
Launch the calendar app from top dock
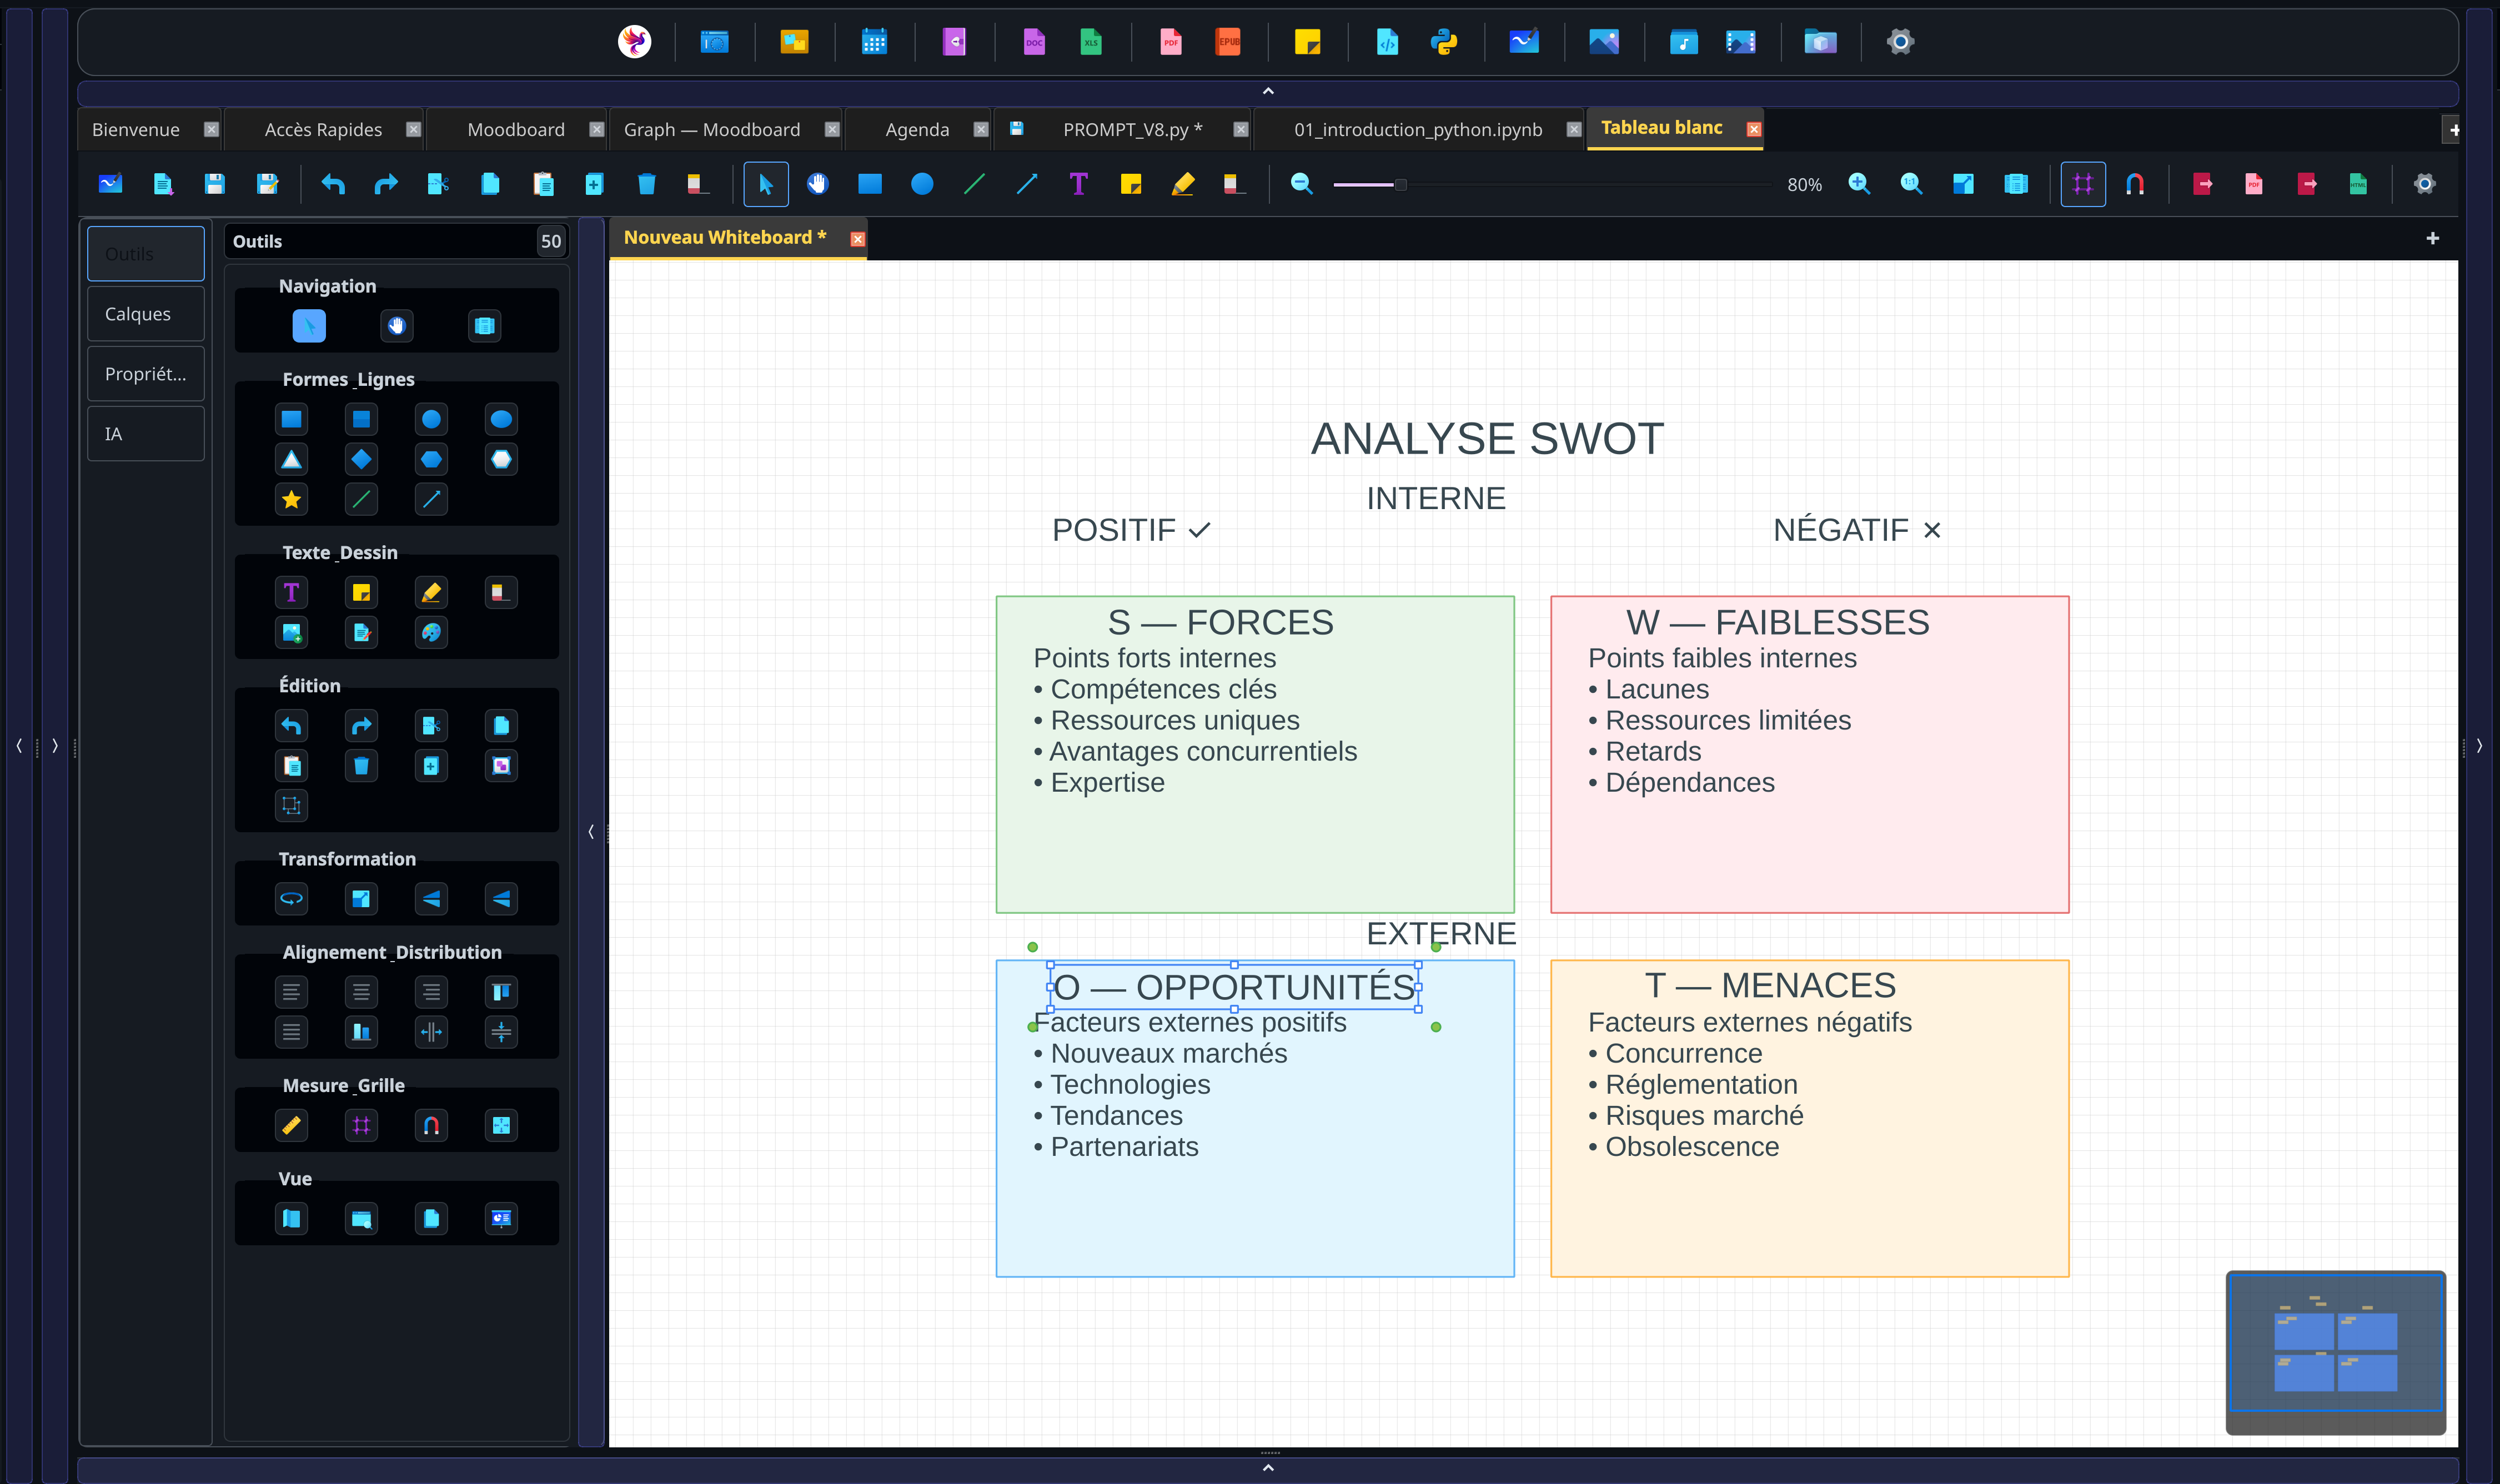[874, 42]
